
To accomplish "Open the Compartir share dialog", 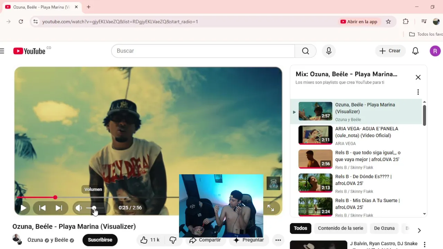I will click(x=205, y=240).
